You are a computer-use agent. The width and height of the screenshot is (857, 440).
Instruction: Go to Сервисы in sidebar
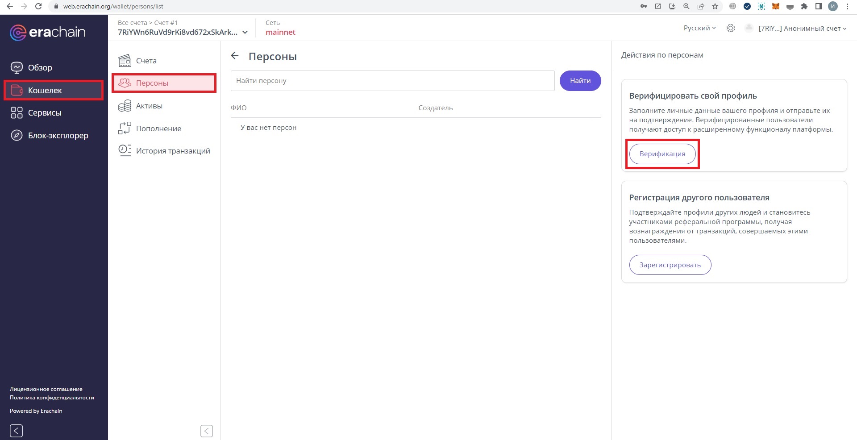tap(44, 113)
